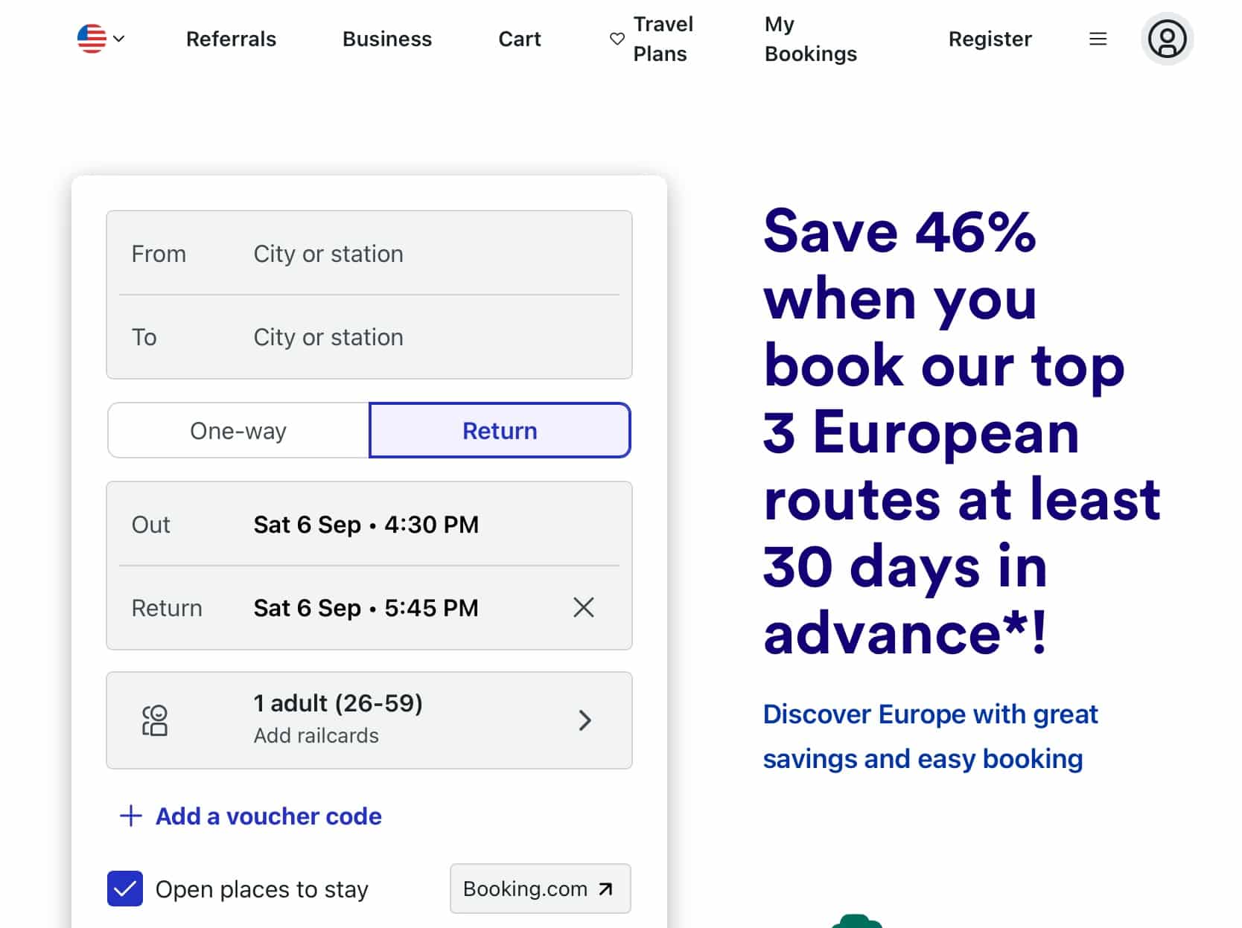The width and height of the screenshot is (1242, 928).
Task: Select the Return trip option
Action: 500,430
